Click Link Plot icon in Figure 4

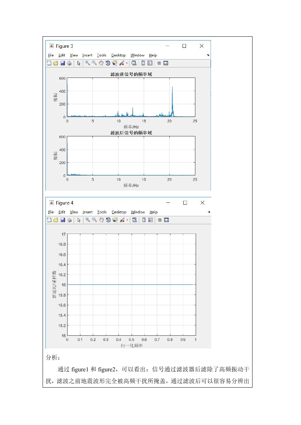(x=134, y=220)
